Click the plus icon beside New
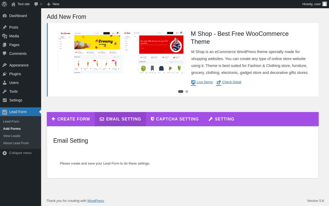The image size is (329, 206). coord(49,4)
